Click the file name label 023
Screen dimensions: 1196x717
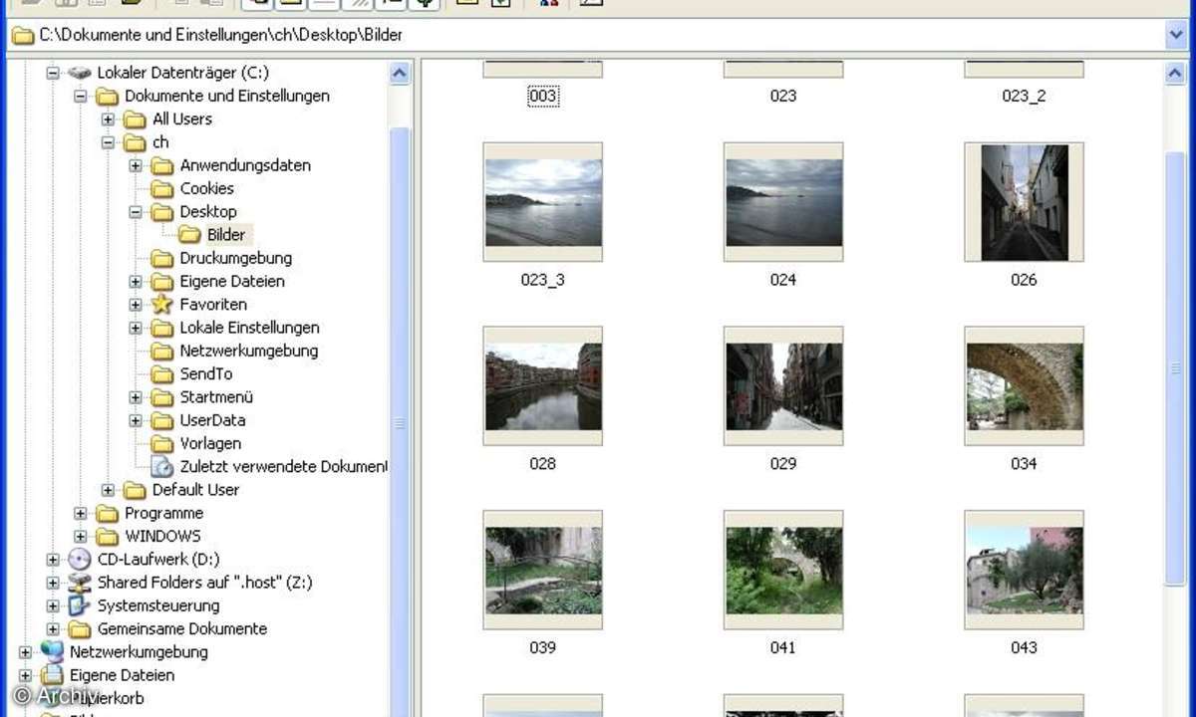tap(783, 96)
